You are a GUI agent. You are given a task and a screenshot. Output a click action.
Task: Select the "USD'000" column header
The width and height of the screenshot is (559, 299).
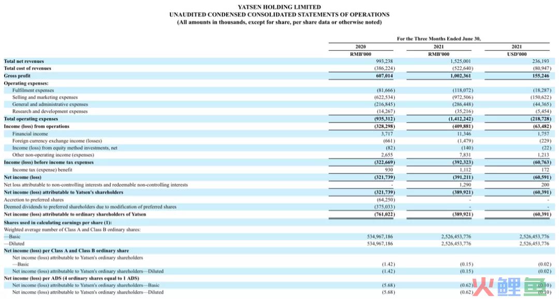(x=517, y=54)
